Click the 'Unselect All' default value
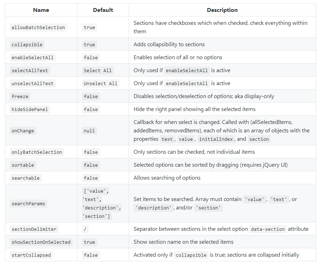 coord(100,83)
